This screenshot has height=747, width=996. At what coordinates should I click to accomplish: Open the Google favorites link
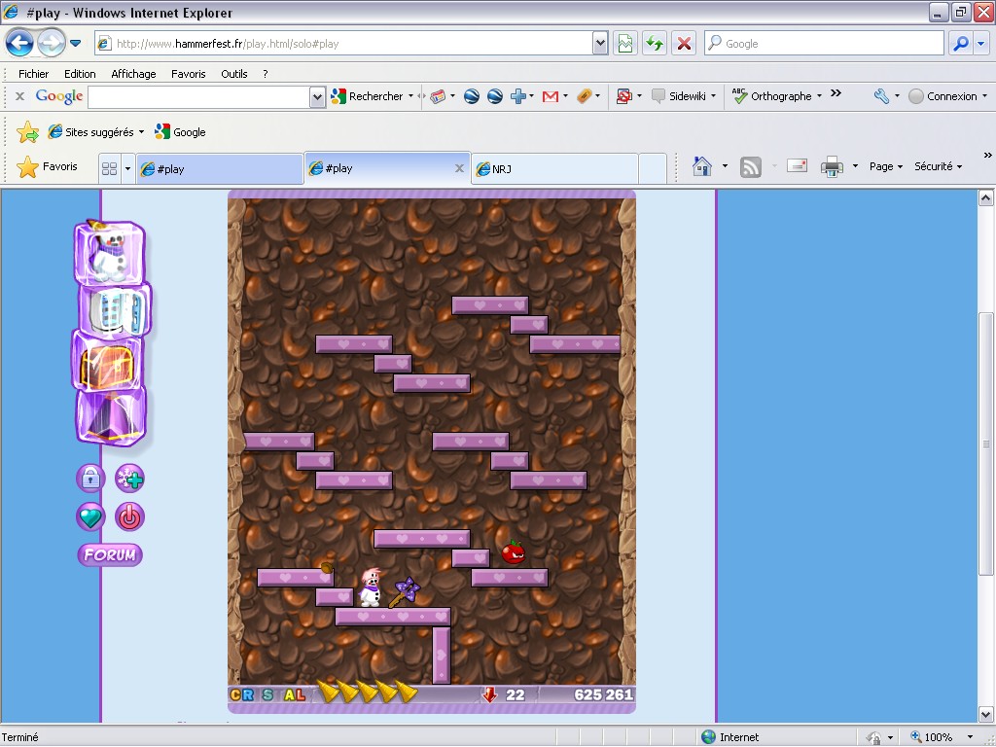[180, 132]
